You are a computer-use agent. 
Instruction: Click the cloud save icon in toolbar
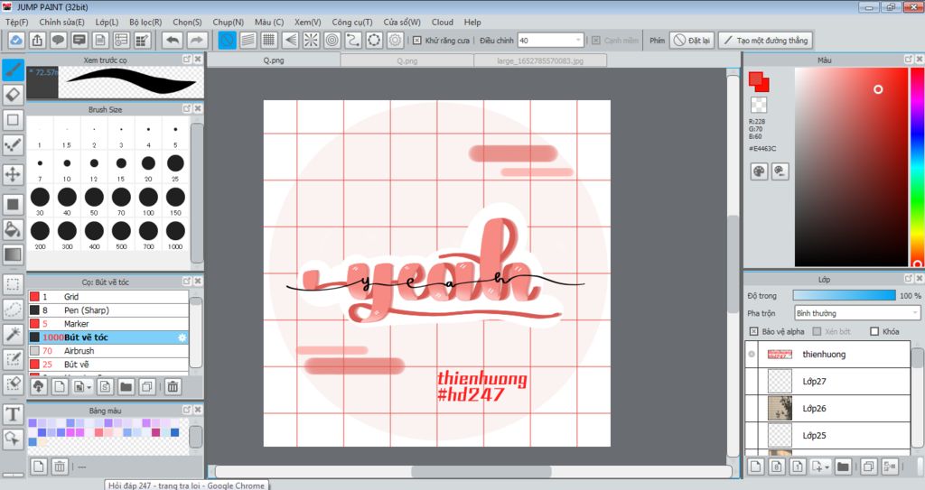coord(16,40)
